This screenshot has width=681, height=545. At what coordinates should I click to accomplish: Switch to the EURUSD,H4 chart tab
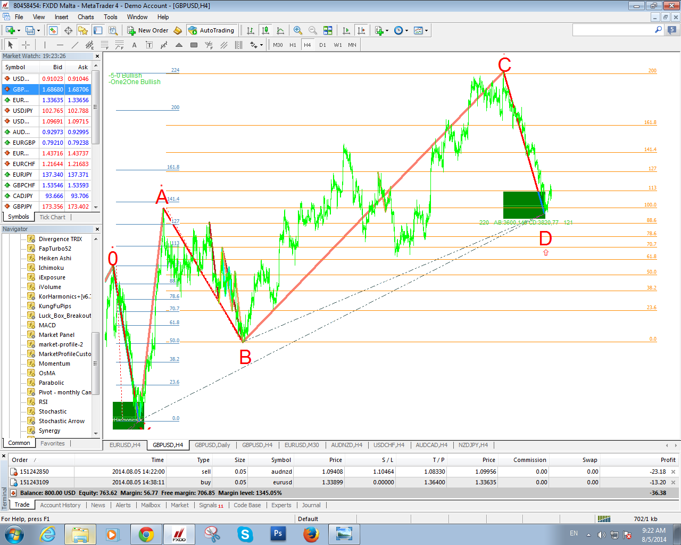click(125, 445)
